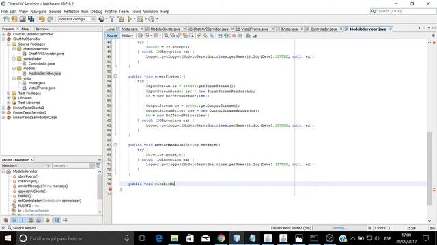This screenshot has height=245, width=437.
Task: Click the Find Selection magnifier in the editor toolbar
Action: point(166,35)
